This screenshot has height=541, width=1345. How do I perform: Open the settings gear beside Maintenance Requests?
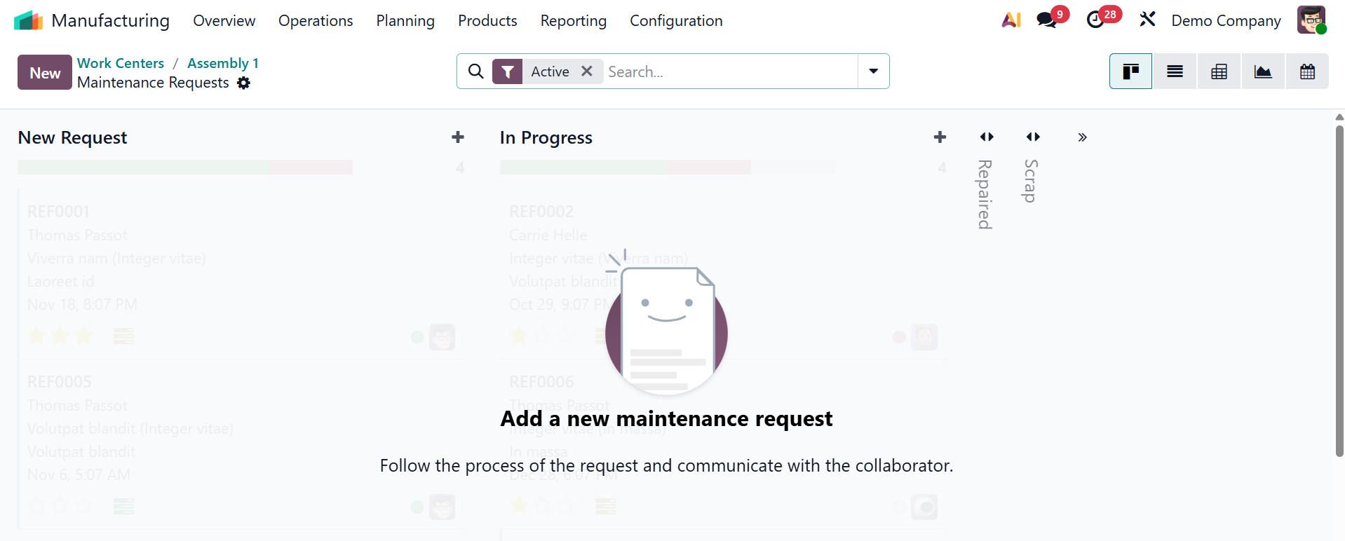tap(243, 83)
